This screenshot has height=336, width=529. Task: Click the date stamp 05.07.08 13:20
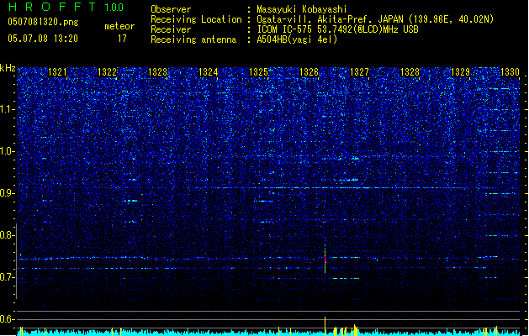pos(43,39)
